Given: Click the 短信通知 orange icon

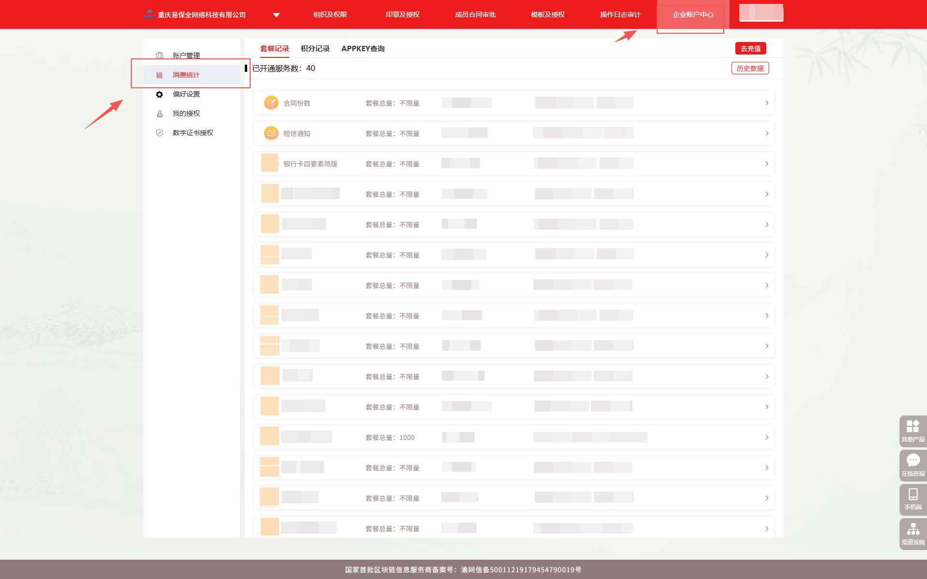Looking at the screenshot, I should tap(271, 133).
